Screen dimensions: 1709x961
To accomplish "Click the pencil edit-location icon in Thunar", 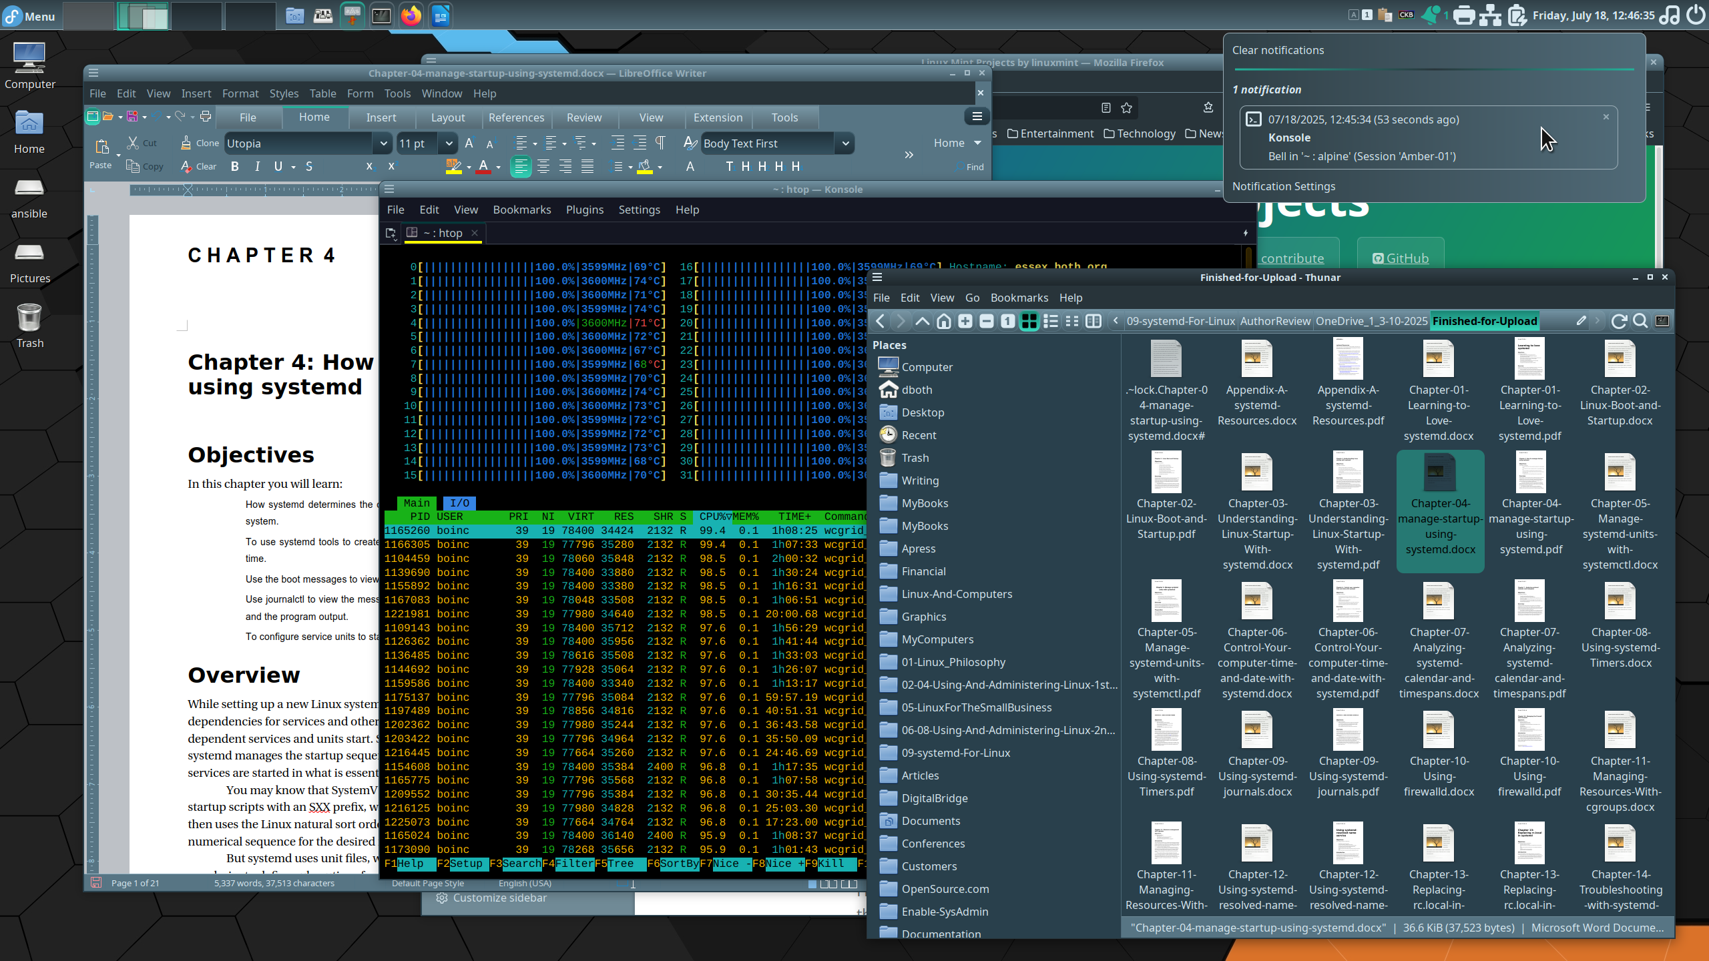I will coord(1581,321).
